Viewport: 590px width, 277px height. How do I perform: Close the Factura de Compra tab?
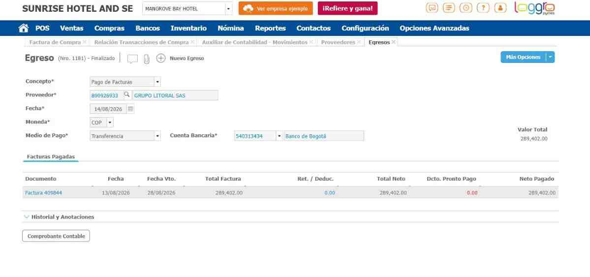(x=85, y=42)
